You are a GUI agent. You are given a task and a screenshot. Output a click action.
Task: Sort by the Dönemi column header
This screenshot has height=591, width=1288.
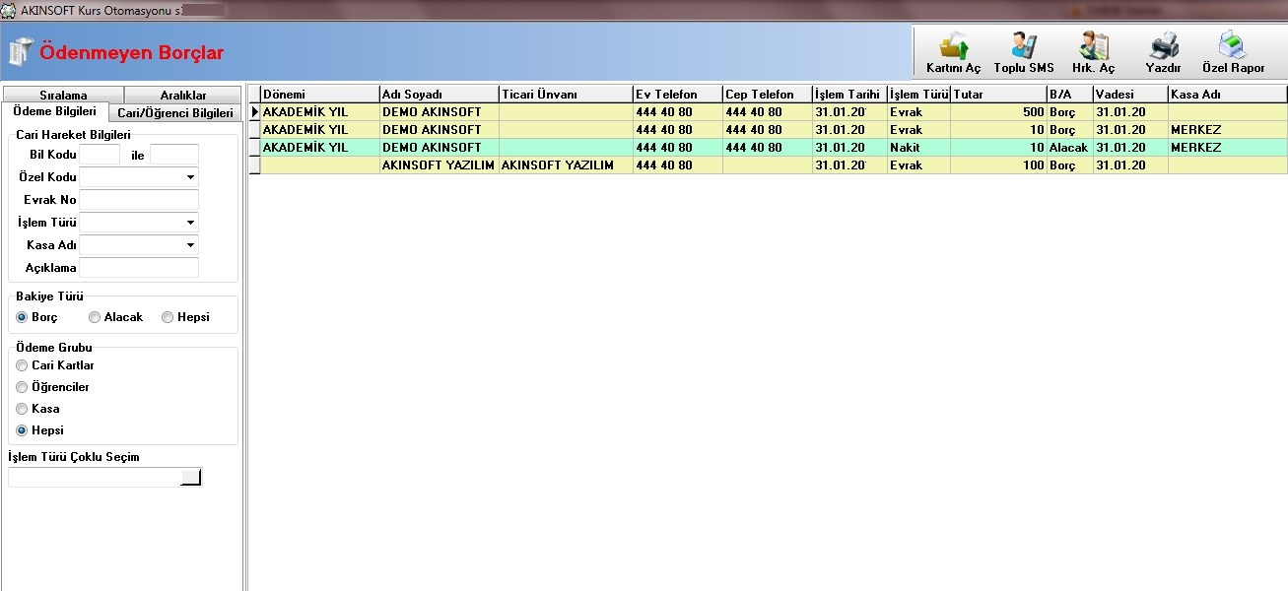coord(319,95)
